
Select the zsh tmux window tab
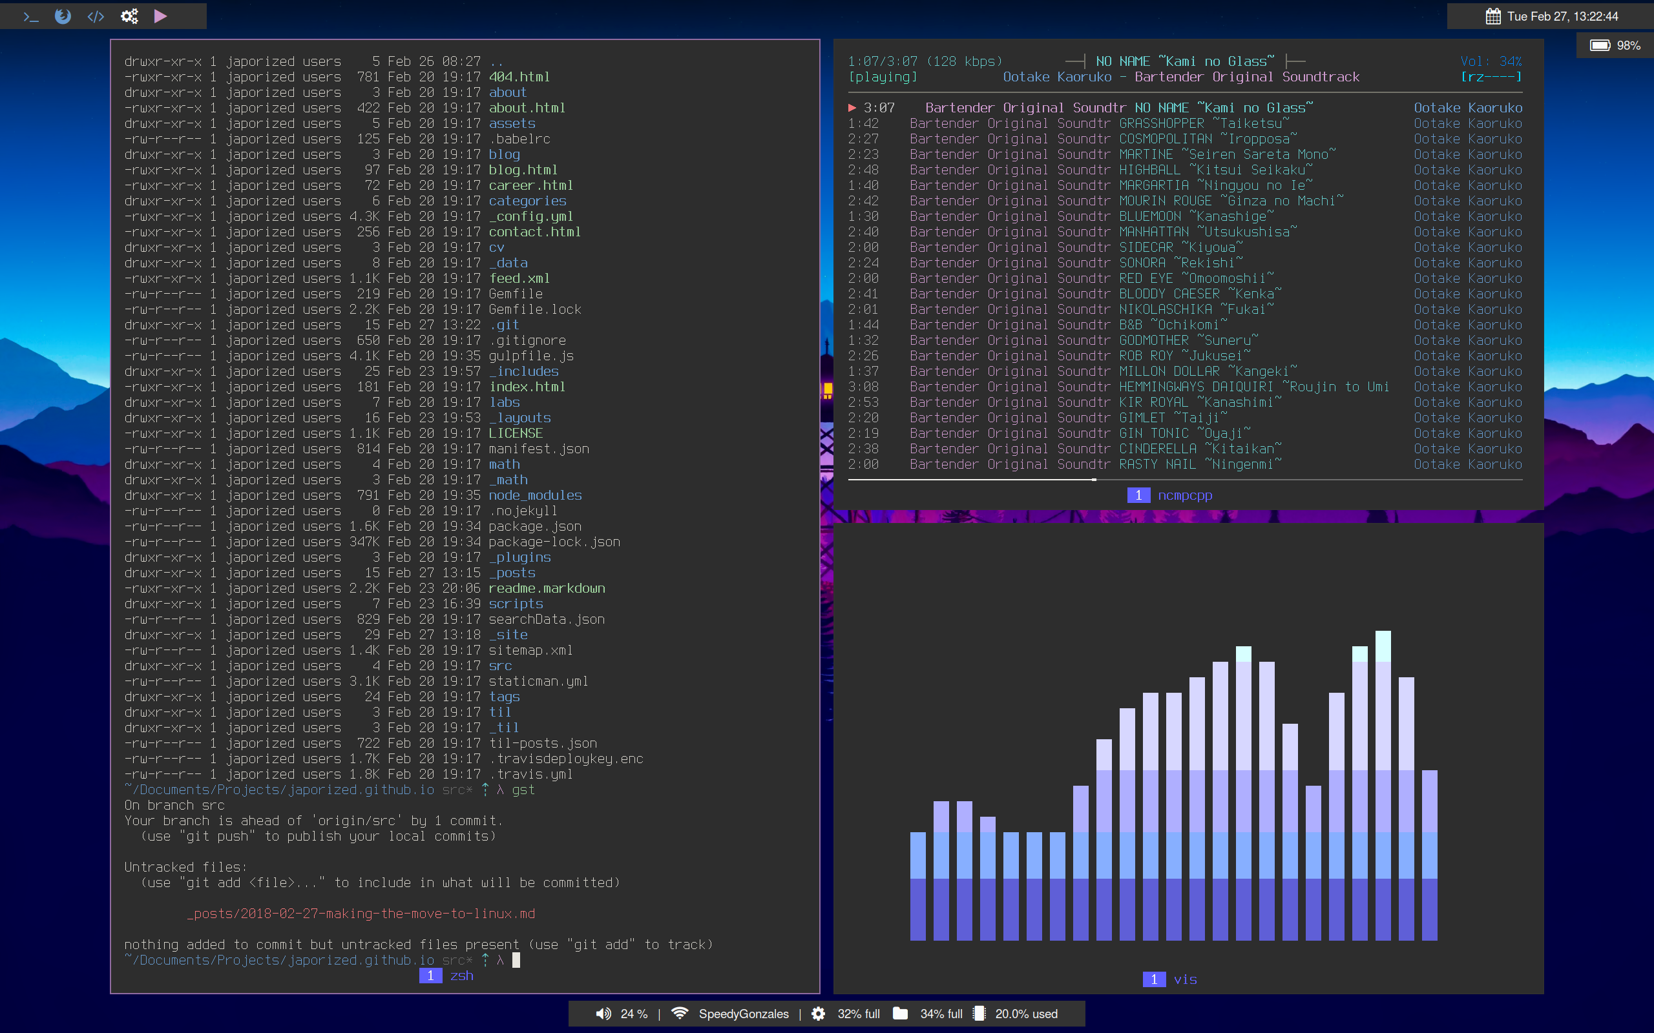pos(461,976)
